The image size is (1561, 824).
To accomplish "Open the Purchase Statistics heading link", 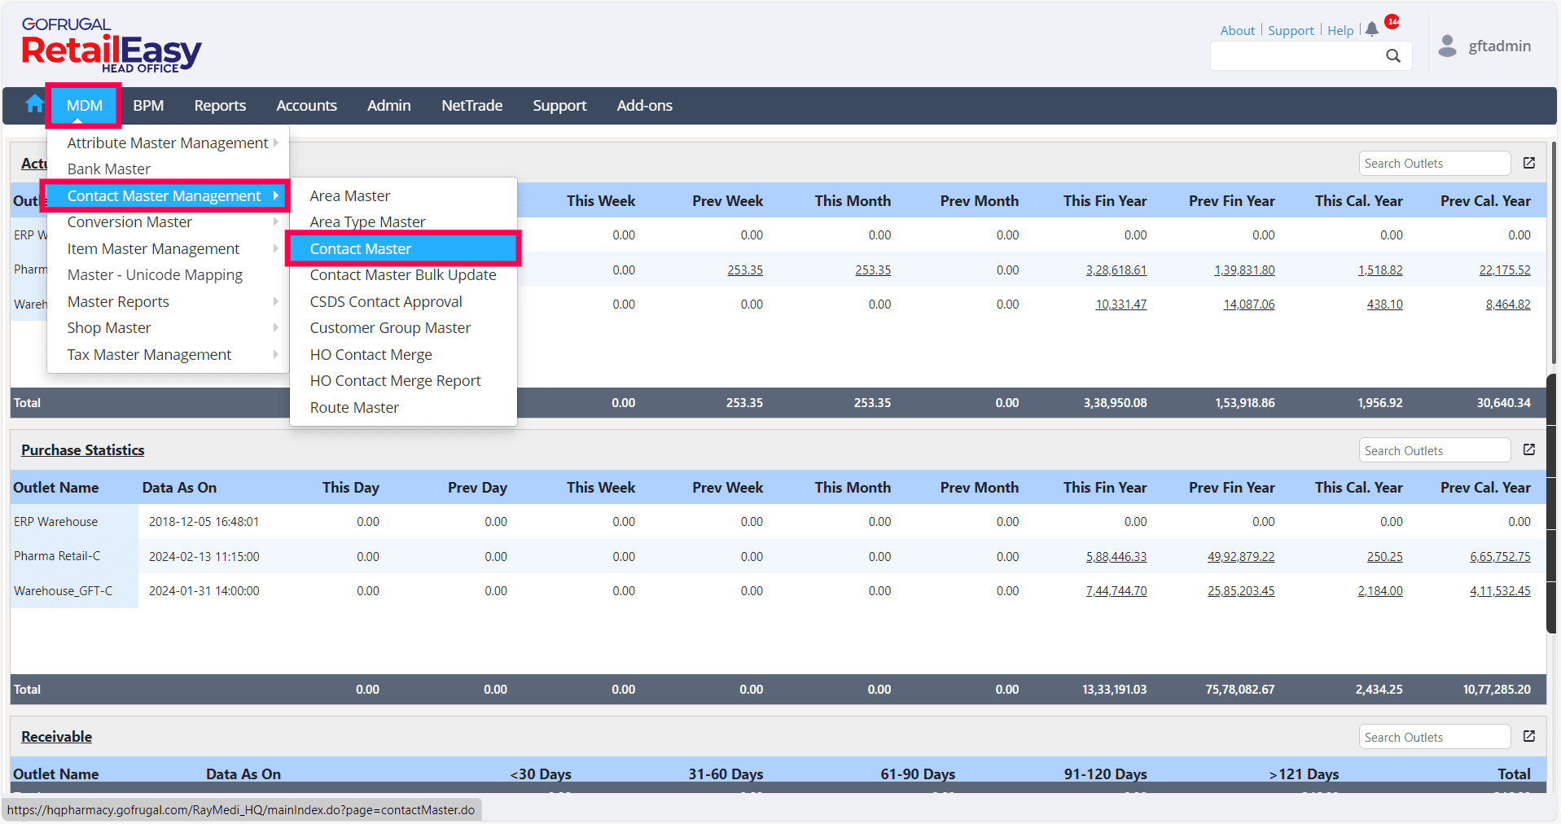I will pos(83,450).
